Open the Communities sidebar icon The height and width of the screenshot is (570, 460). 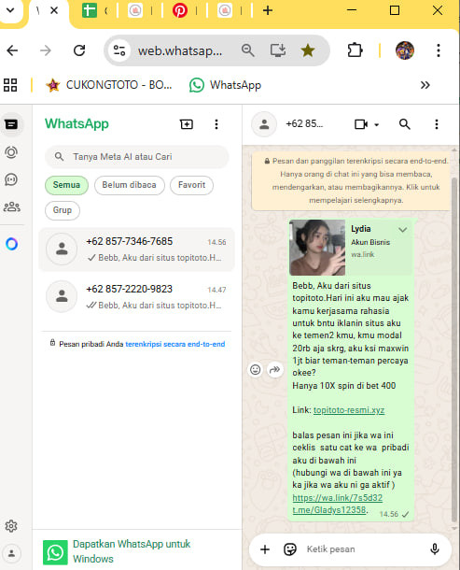coord(11,207)
